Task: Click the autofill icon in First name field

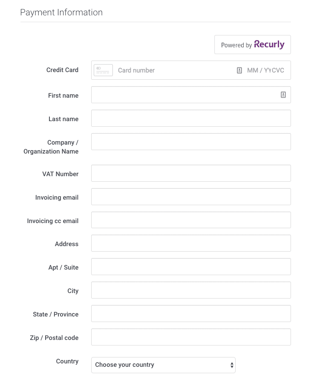Action: tap(283, 95)
